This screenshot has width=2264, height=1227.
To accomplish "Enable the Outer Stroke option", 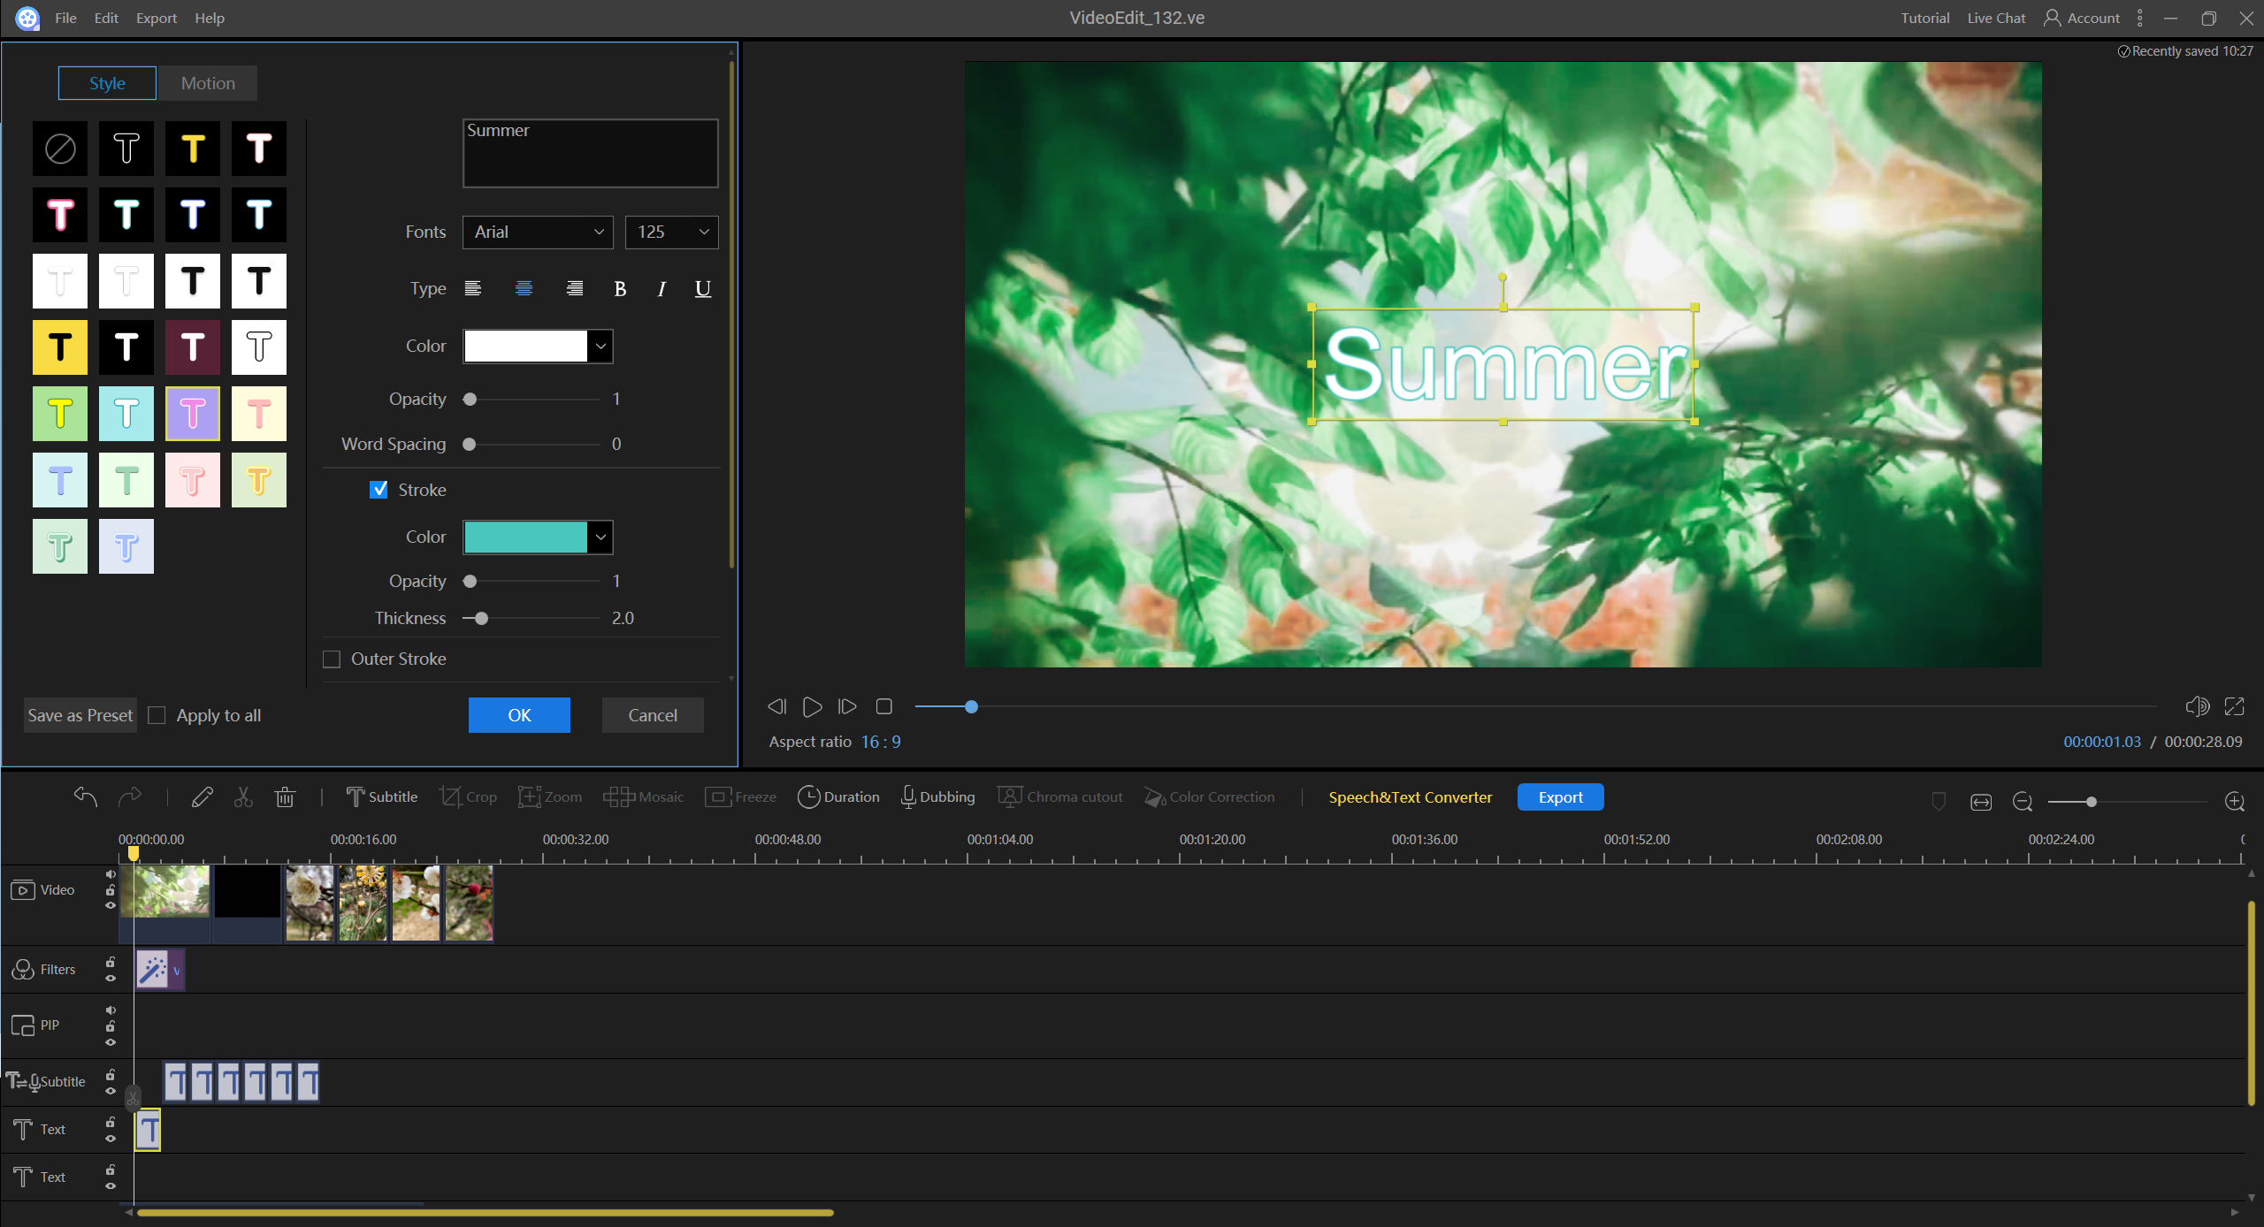I will [331, 659].
